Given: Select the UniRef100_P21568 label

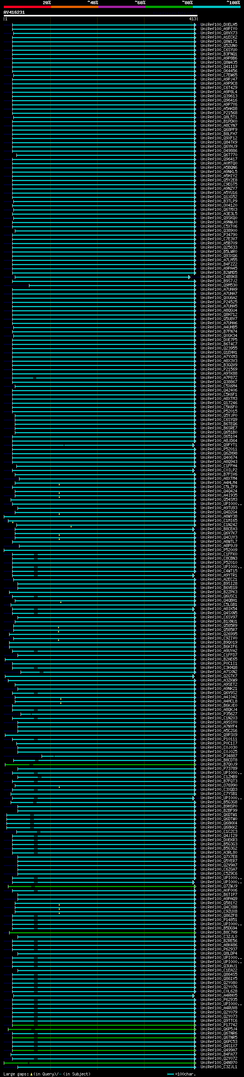Looking at the screenshot, I should pyautogui.click(x=219, y=113).
